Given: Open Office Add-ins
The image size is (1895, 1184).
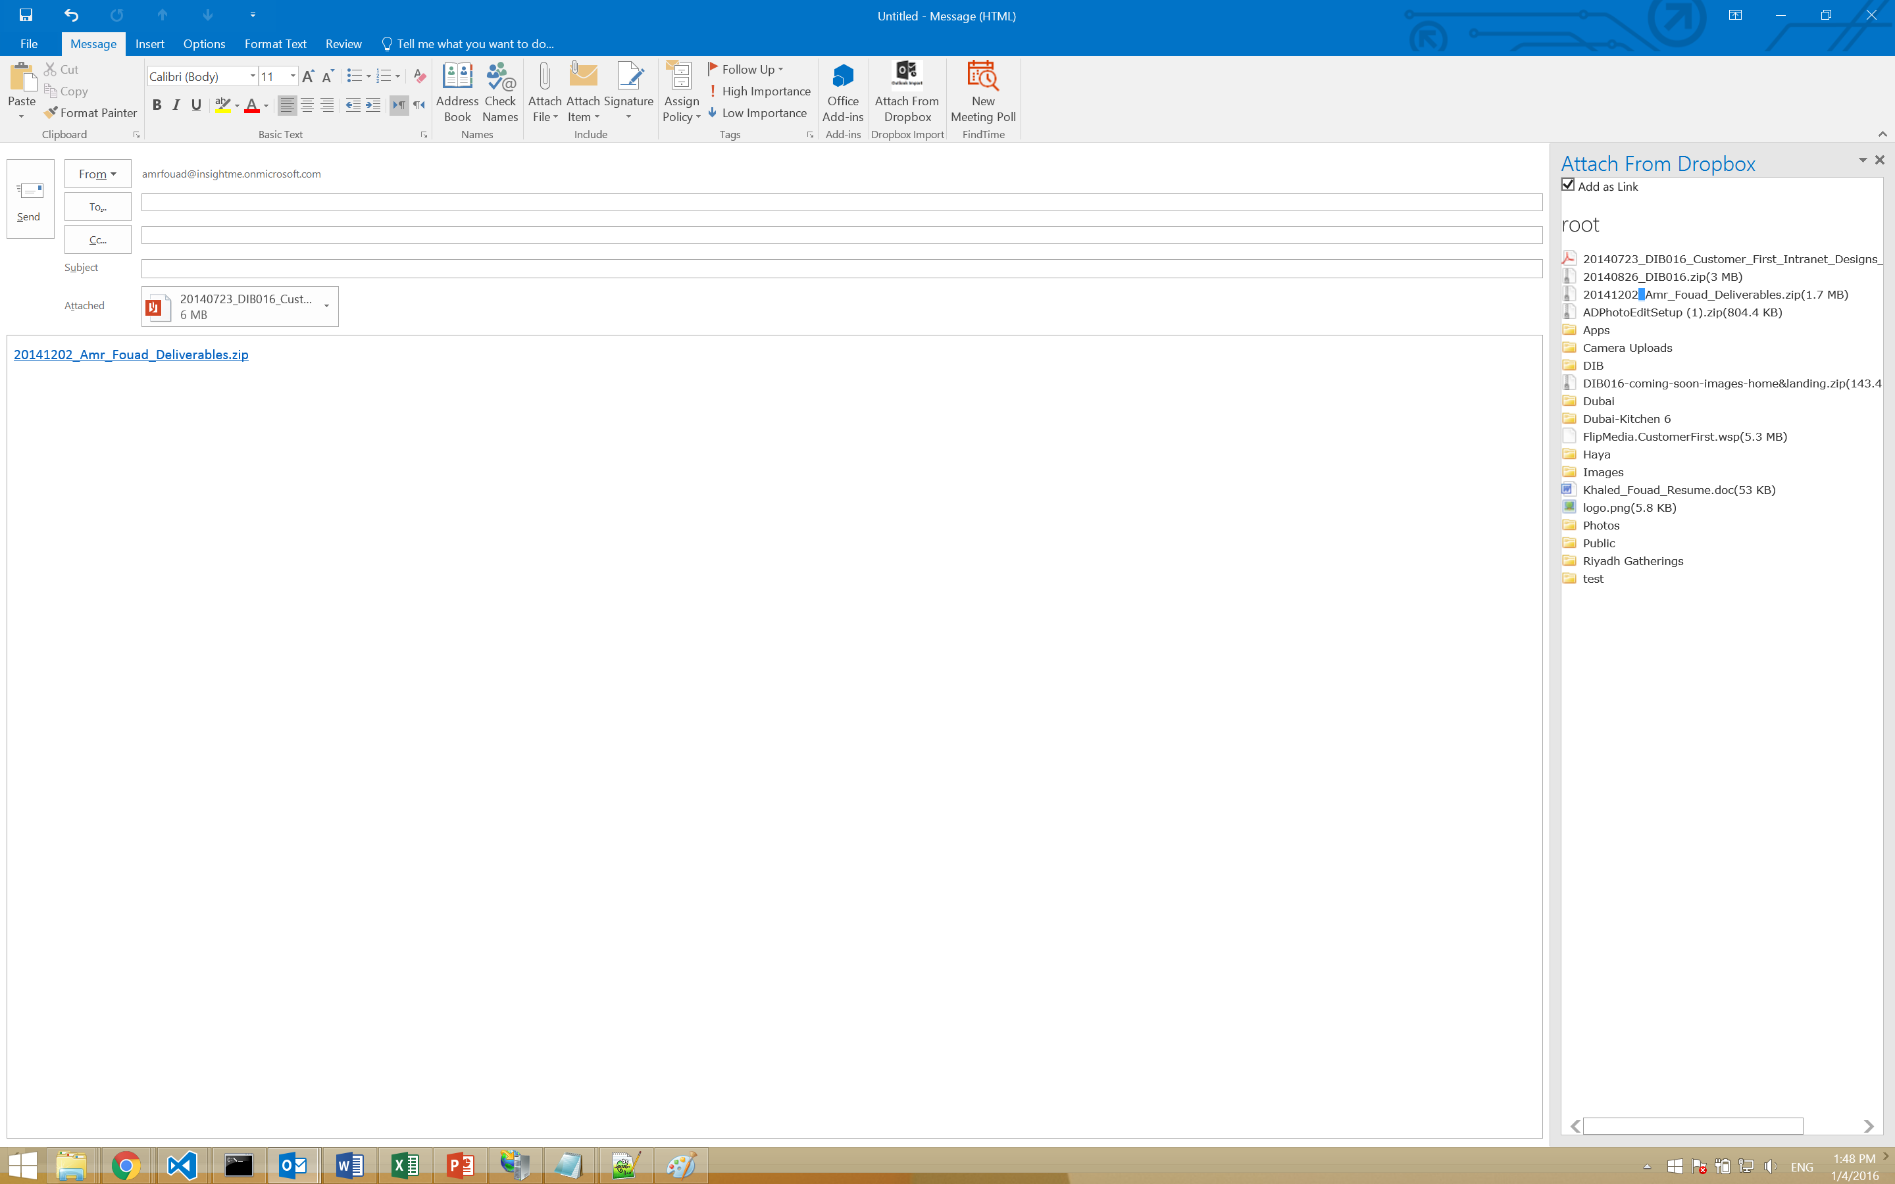Looking at the screenshot, I should coord(843,91).
